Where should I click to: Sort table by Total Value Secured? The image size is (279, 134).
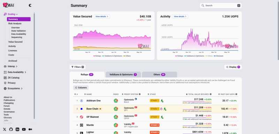point(198,94)
